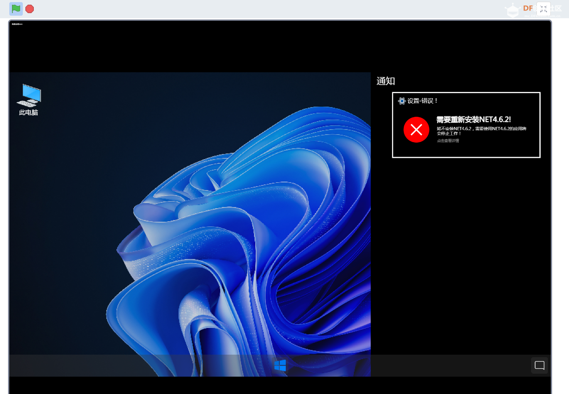Click the red X error icon
The width and height of the screenshot is (569, 394).
click(x=416, y=130)
